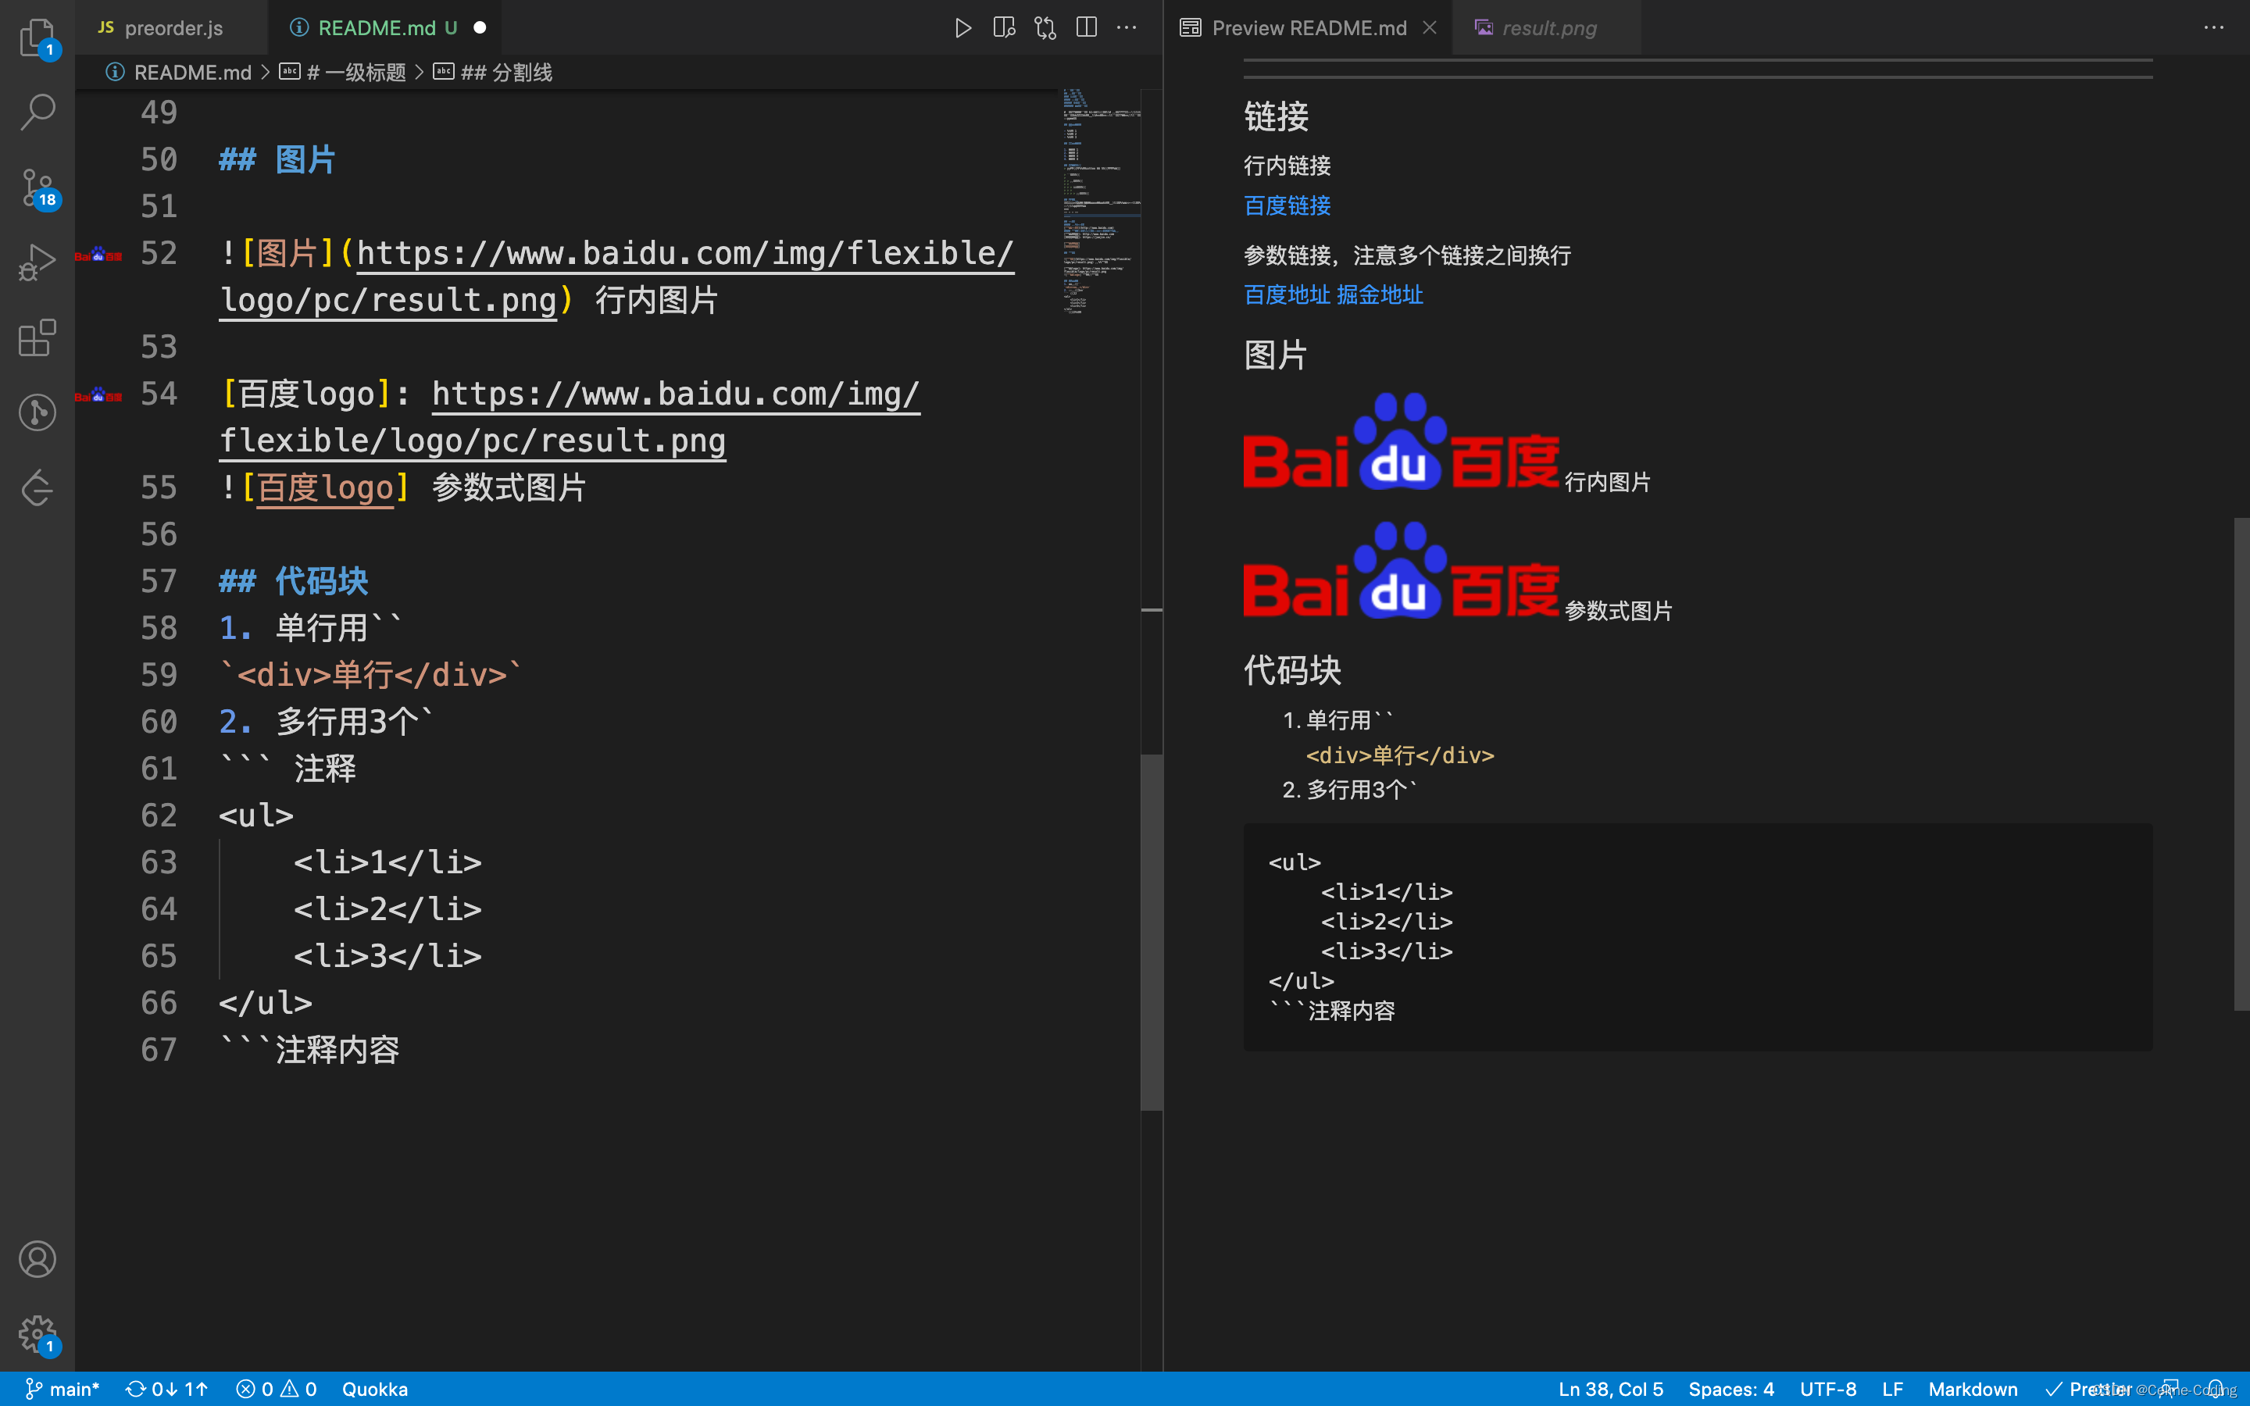Open the Manage settings gear icon
The image size is (2250, 1406).
(x=37, y=1333)
